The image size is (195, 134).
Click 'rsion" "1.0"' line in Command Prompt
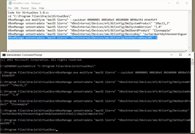point(10,95)
